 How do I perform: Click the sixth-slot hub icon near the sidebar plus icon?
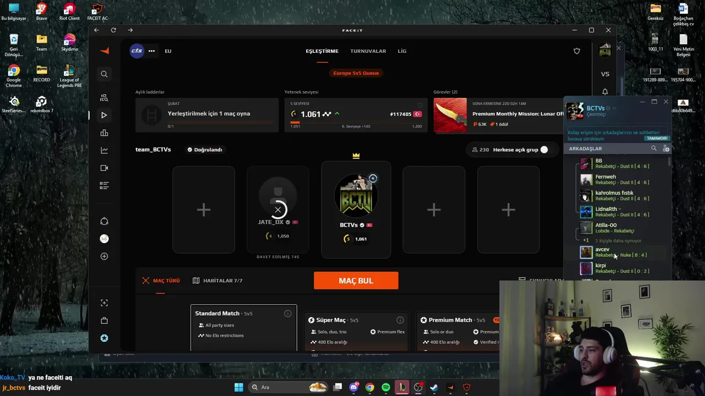click(x=104, y=239)
